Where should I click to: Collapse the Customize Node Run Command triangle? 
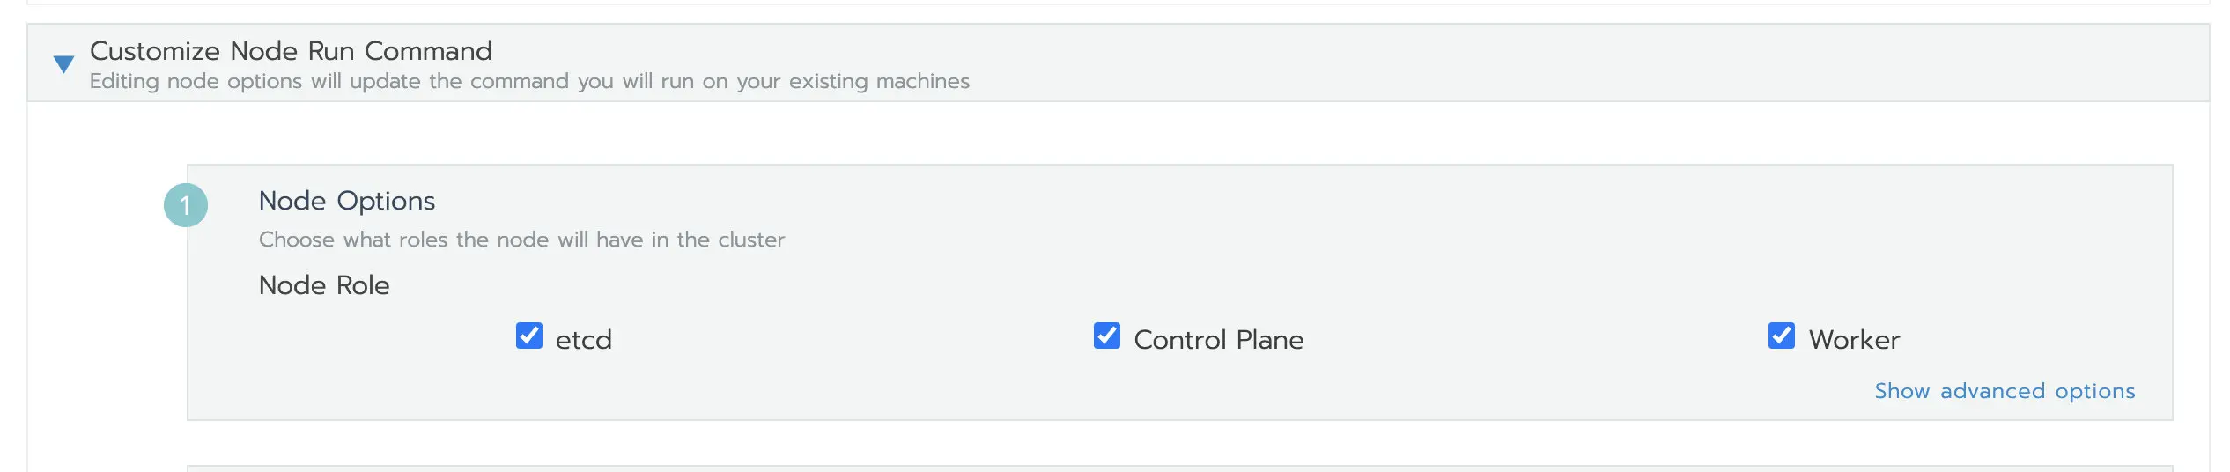point(63,64)
